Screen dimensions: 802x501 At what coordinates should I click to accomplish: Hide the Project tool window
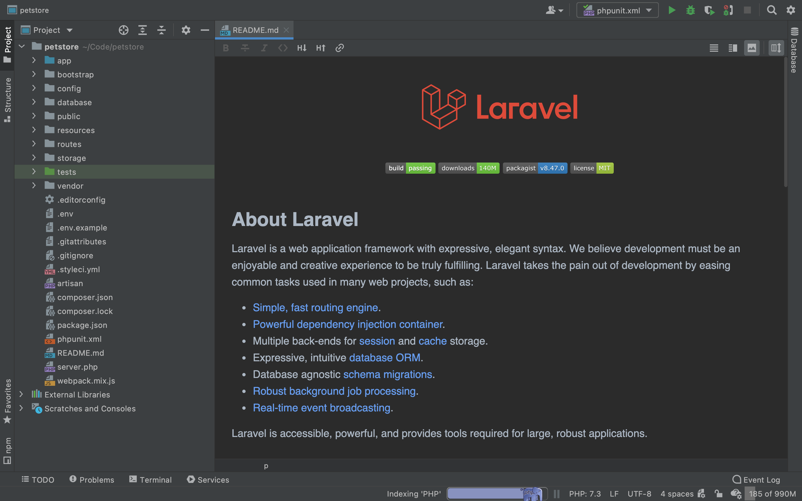pos(205,30)
